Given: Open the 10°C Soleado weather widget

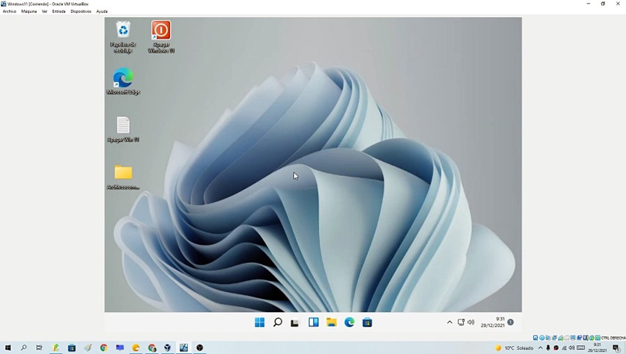Looking at the screenshot, I should 514,348.
